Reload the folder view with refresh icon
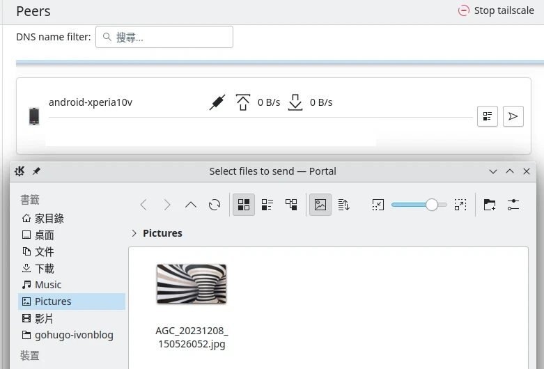Viewport: 544px width, 369px height. pos(215,205)
